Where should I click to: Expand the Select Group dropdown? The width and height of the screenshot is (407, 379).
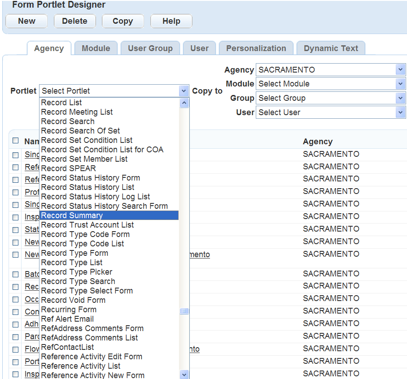coord(400,98)
